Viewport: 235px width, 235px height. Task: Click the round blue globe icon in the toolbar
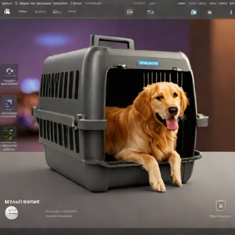194,12
